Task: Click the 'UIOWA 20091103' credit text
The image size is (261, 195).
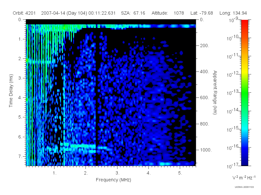Action: pos(244,187)
